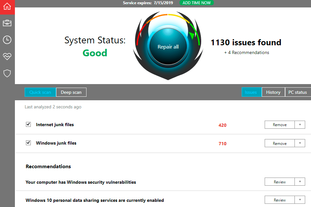Remove Internet junk files
311x207 pixels.
pyautogui.click(x=280, y=125)
